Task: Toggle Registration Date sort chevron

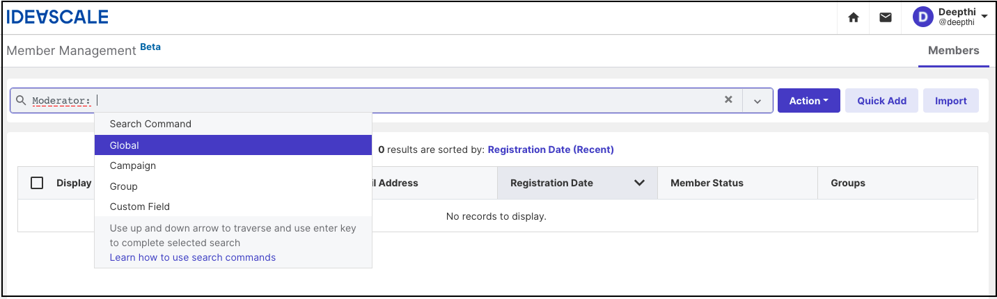Action: [x=639, y=183]
